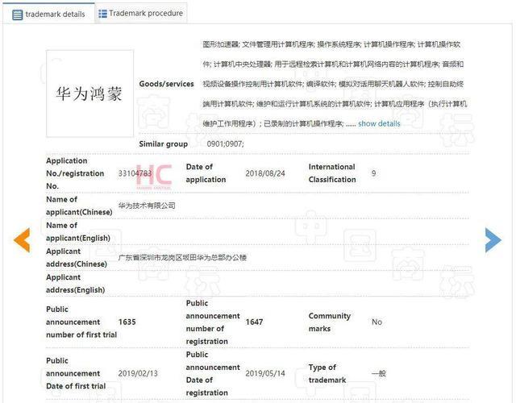Select similar group value 0901;0907;
The image size is (516, 403).
pyautogui.click(x=226, y=143)
